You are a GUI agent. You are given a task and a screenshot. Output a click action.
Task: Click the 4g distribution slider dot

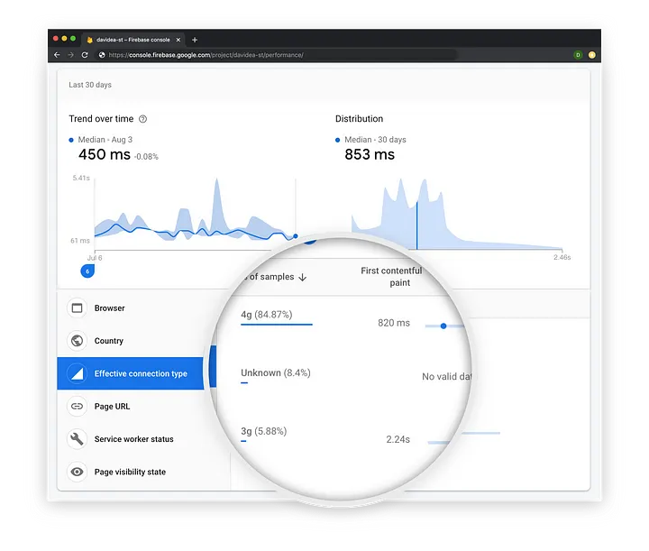click(443, 326)
